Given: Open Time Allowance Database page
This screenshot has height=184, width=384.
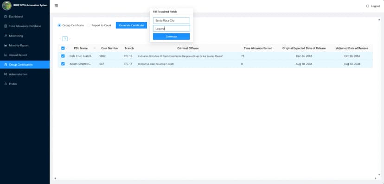Looking at the screenshot, I should point(25,26).
